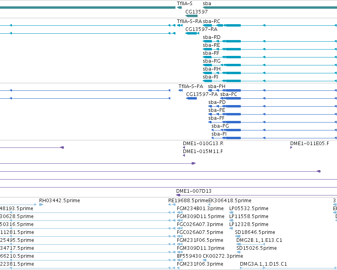Click the sba-PF protein label
This screenshot has width=337, height=270.
point(217,118)
